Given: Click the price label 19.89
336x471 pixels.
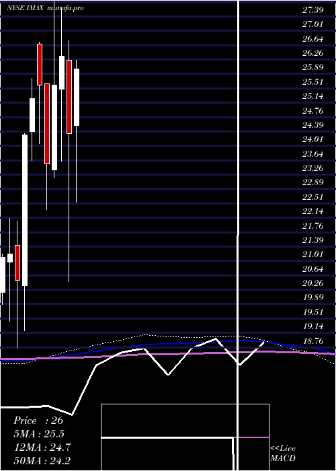Looking at the screenshot, I should [x=312, y=297].
